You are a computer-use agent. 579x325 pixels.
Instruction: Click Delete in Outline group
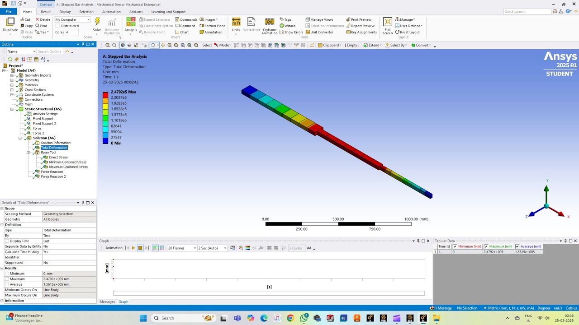pyautogui.click(x=43, y=19)
